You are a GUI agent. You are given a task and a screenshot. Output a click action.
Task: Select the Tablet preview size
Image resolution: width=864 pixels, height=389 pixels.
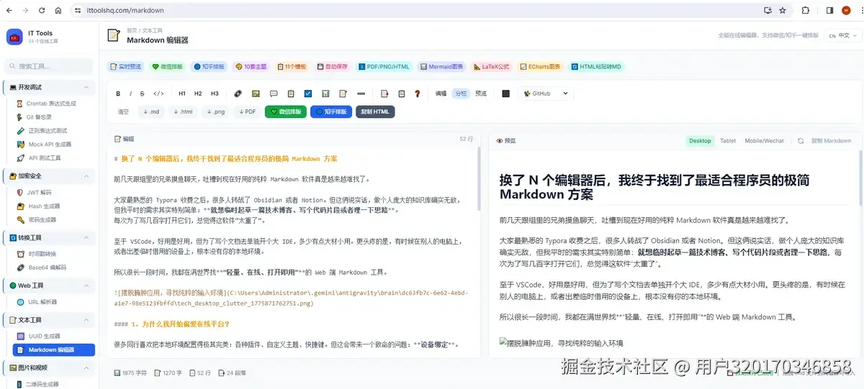click(728, 141)
